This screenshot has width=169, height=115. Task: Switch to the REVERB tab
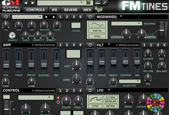pos(71,10)
